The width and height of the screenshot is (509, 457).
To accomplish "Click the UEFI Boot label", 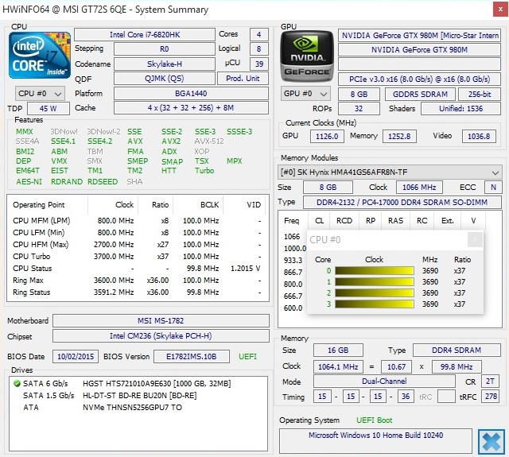I will pyautogui.click(x=375, y=420).
